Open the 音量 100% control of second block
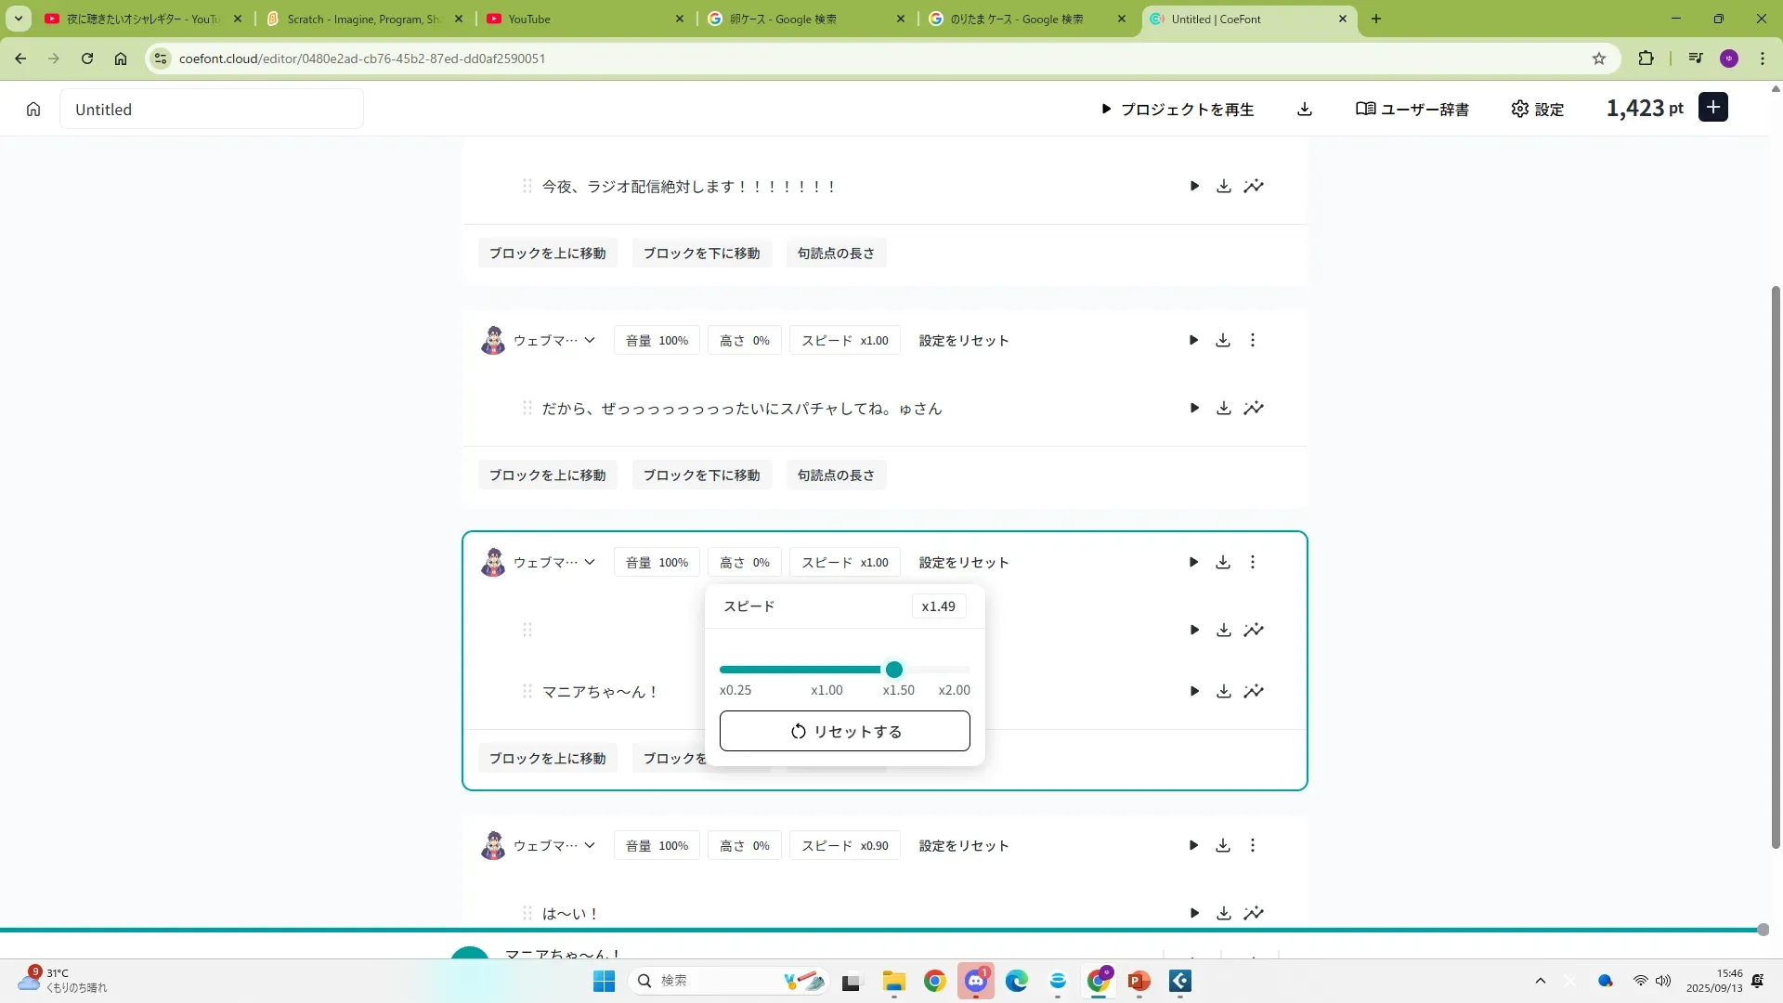 (x=656, y=341)
